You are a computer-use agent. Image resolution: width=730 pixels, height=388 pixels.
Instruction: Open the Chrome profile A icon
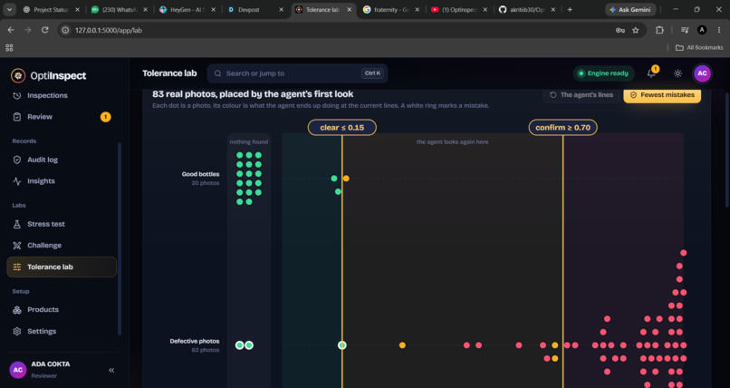tap(702, 30)
